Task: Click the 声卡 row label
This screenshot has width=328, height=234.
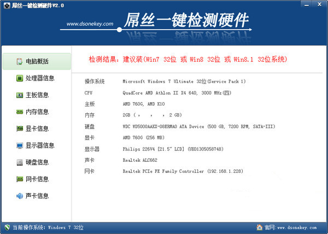Action: (x=90, y=160)
